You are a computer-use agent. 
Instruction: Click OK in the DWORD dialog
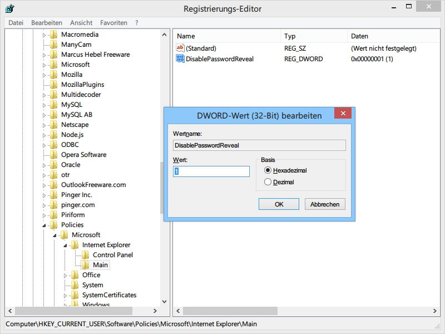click(x=279, y=204)
